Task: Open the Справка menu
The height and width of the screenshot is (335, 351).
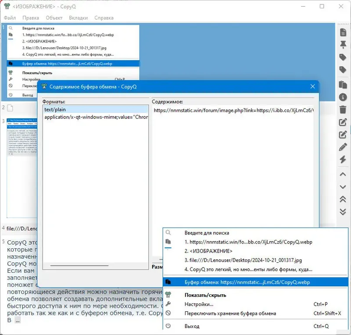Action: pos(104,18)
